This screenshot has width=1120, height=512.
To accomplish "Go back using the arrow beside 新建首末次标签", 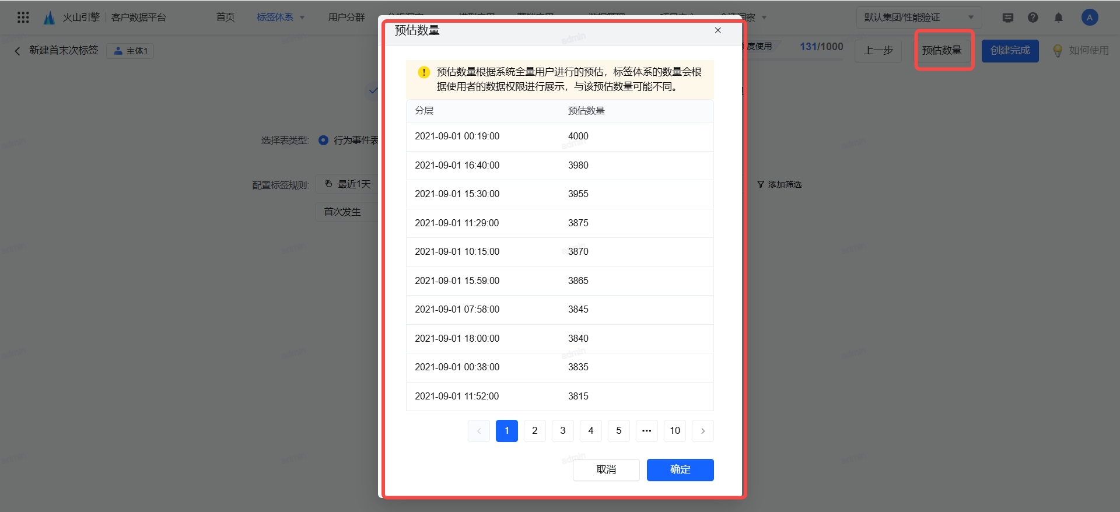I will pos(17,51).
